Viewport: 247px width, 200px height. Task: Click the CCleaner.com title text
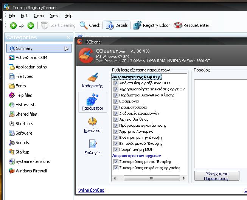(x=110, y=51)
